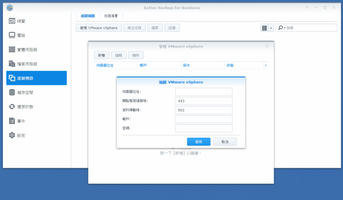Switch to the 任務清單 task list tab

click(x=111, y=16)
